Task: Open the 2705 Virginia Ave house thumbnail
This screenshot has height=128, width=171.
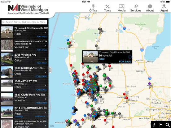Action: 7,59
